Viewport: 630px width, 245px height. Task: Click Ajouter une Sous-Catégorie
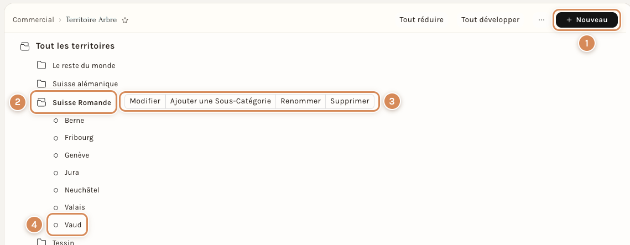221,101
